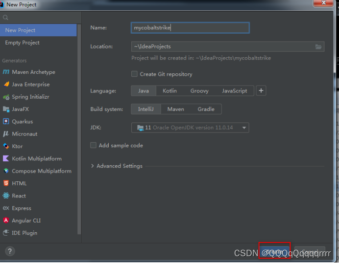The height and width of the screenshot is (263, 339).
Task: Choose JavaScript as the language
Action: (235, 91)
